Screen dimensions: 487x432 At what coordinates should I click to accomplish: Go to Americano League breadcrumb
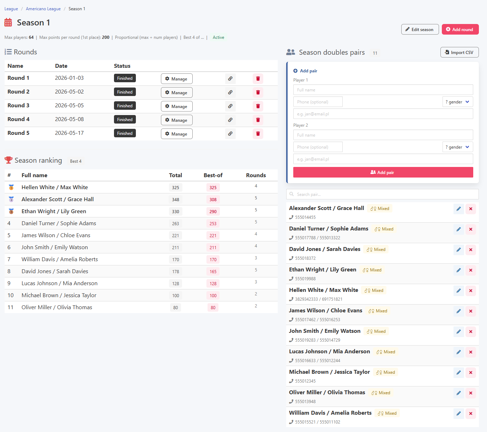coord(43,9)
